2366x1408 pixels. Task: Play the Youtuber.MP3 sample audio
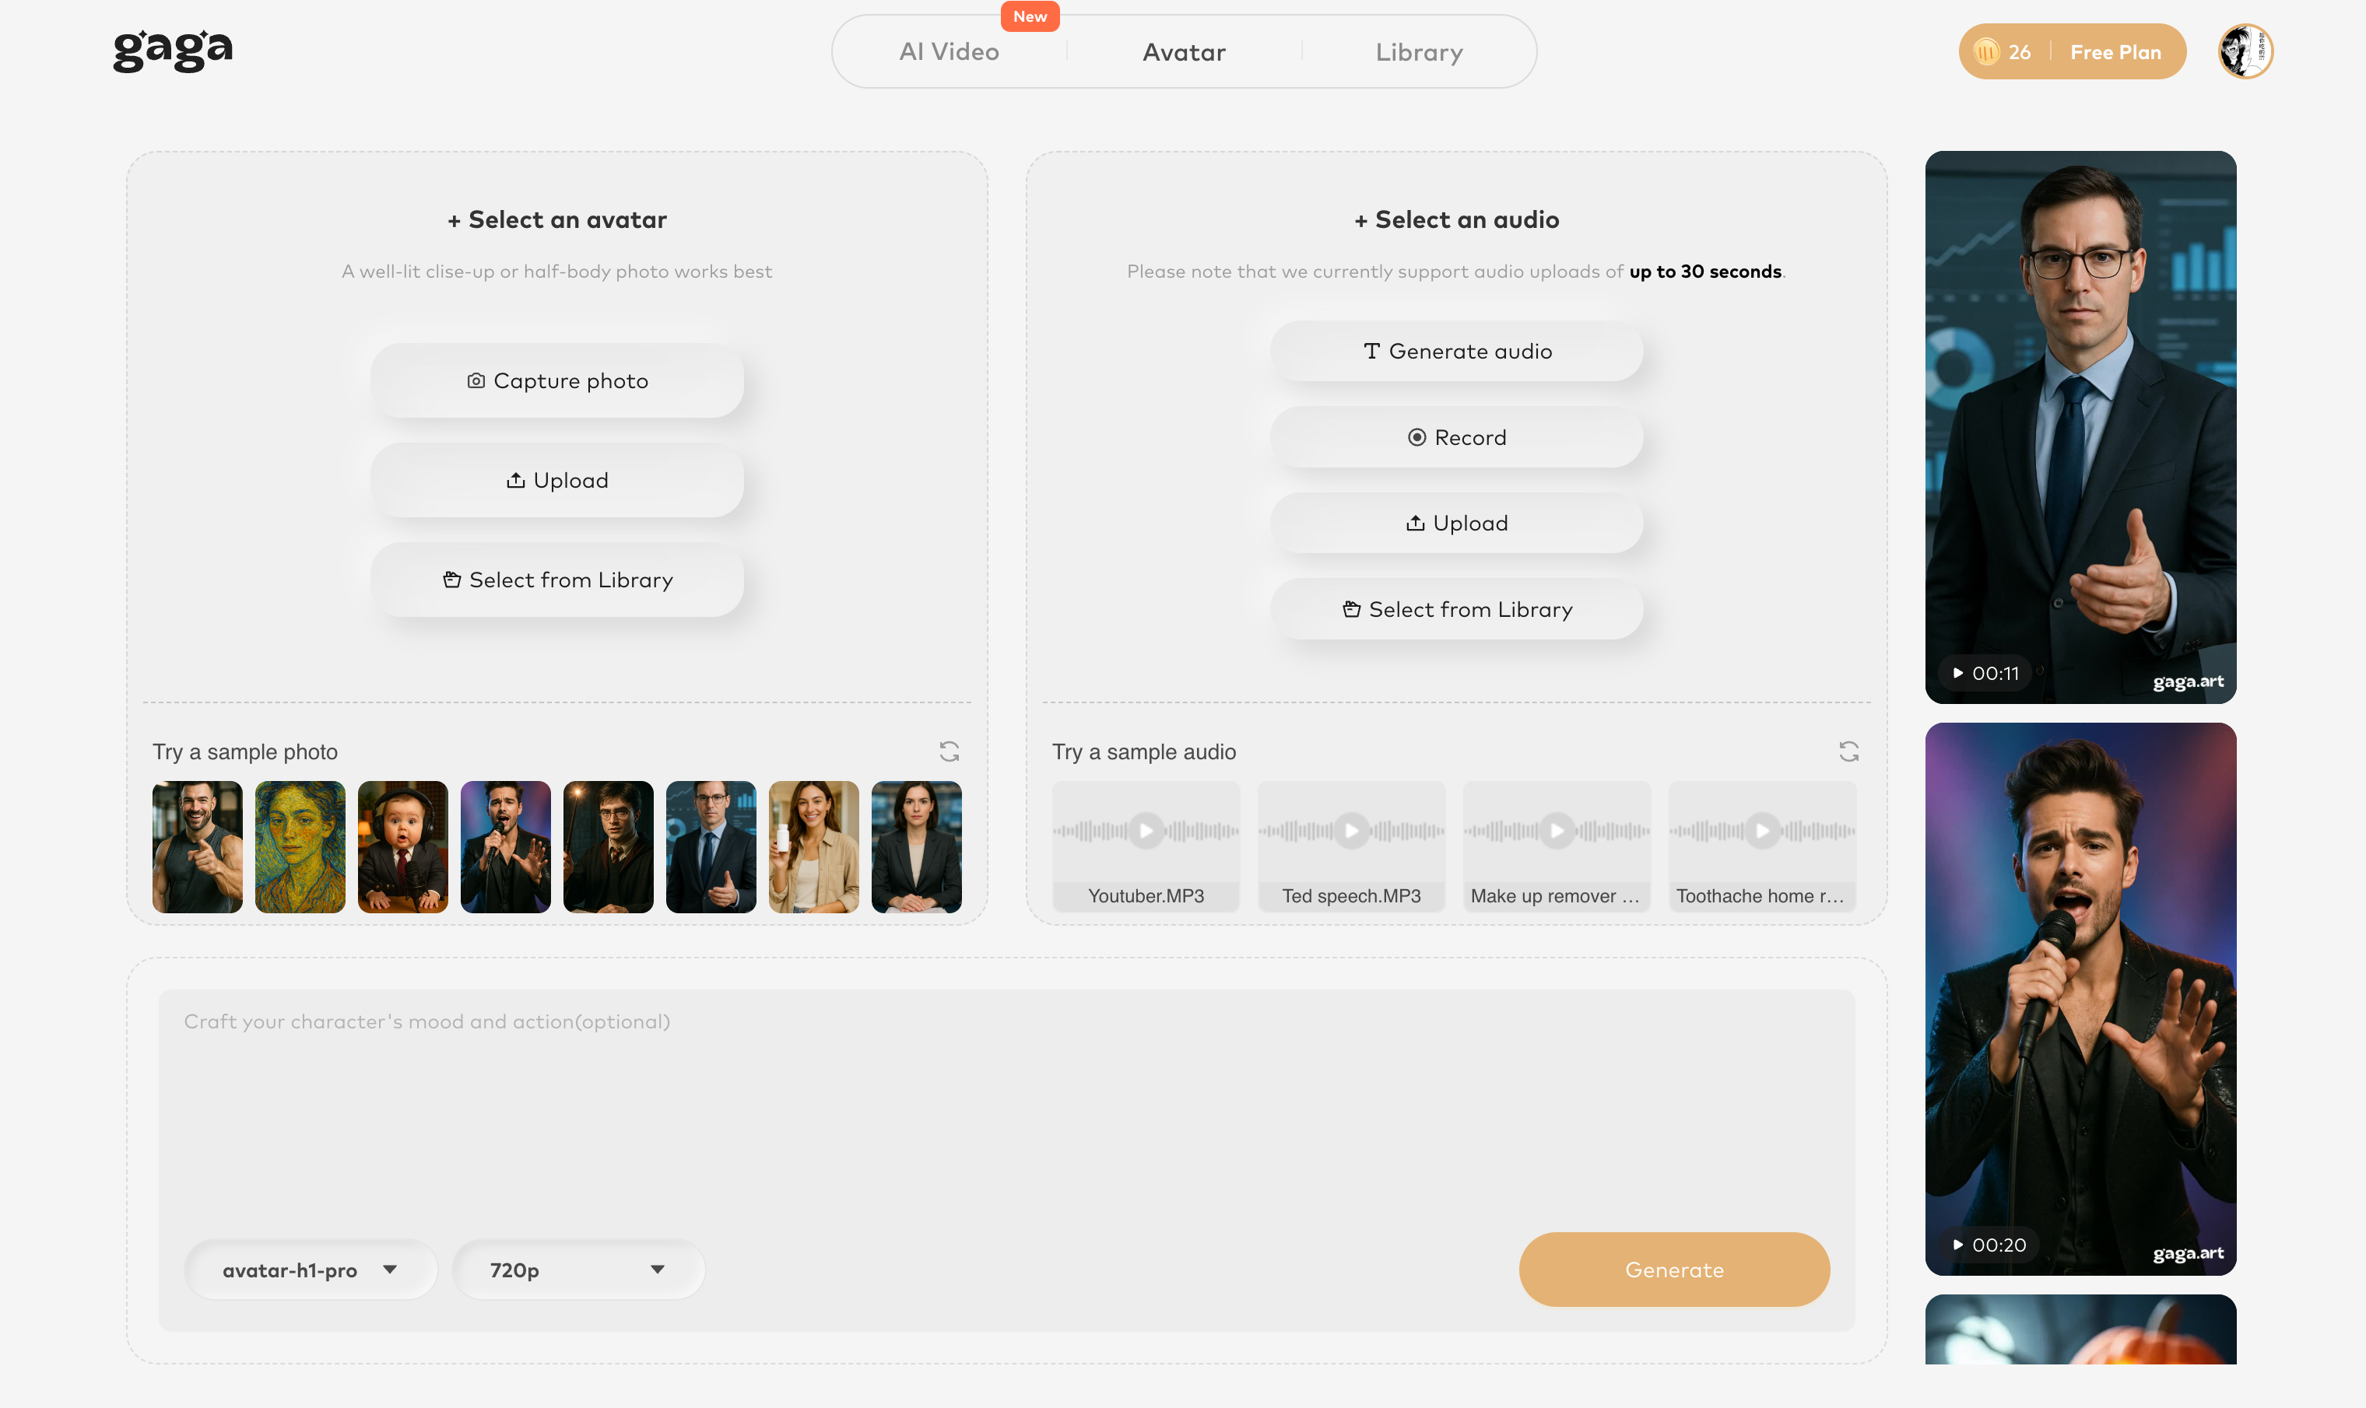pyautogui.click(x=1146, y=831)
